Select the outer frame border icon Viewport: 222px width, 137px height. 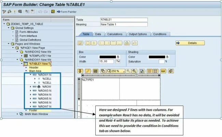tap(88, 43)
